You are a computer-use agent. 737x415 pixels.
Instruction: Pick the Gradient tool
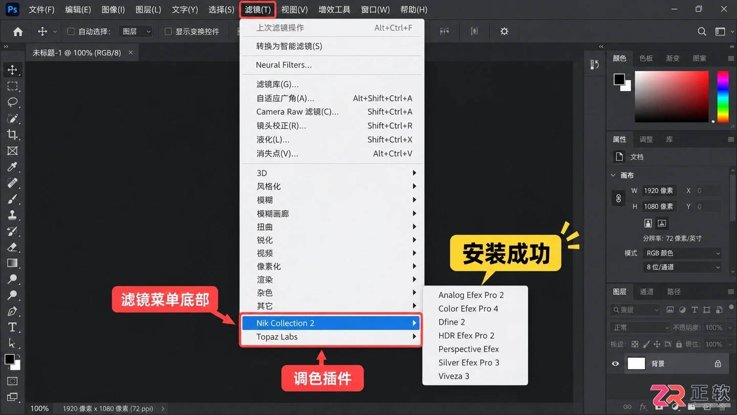pos(12,263)
